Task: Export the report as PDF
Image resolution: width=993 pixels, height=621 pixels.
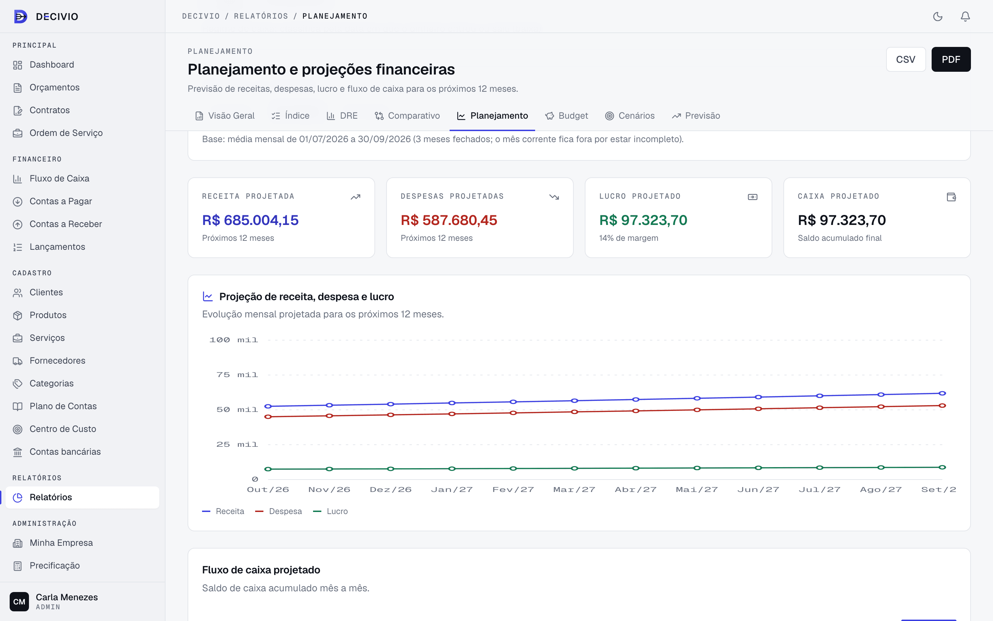Action: pyautogui.click(x=951, y=60)
